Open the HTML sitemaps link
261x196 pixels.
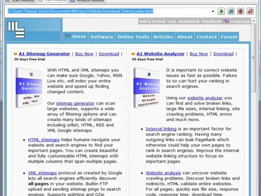pyautogui.click(x=44, y=140)
